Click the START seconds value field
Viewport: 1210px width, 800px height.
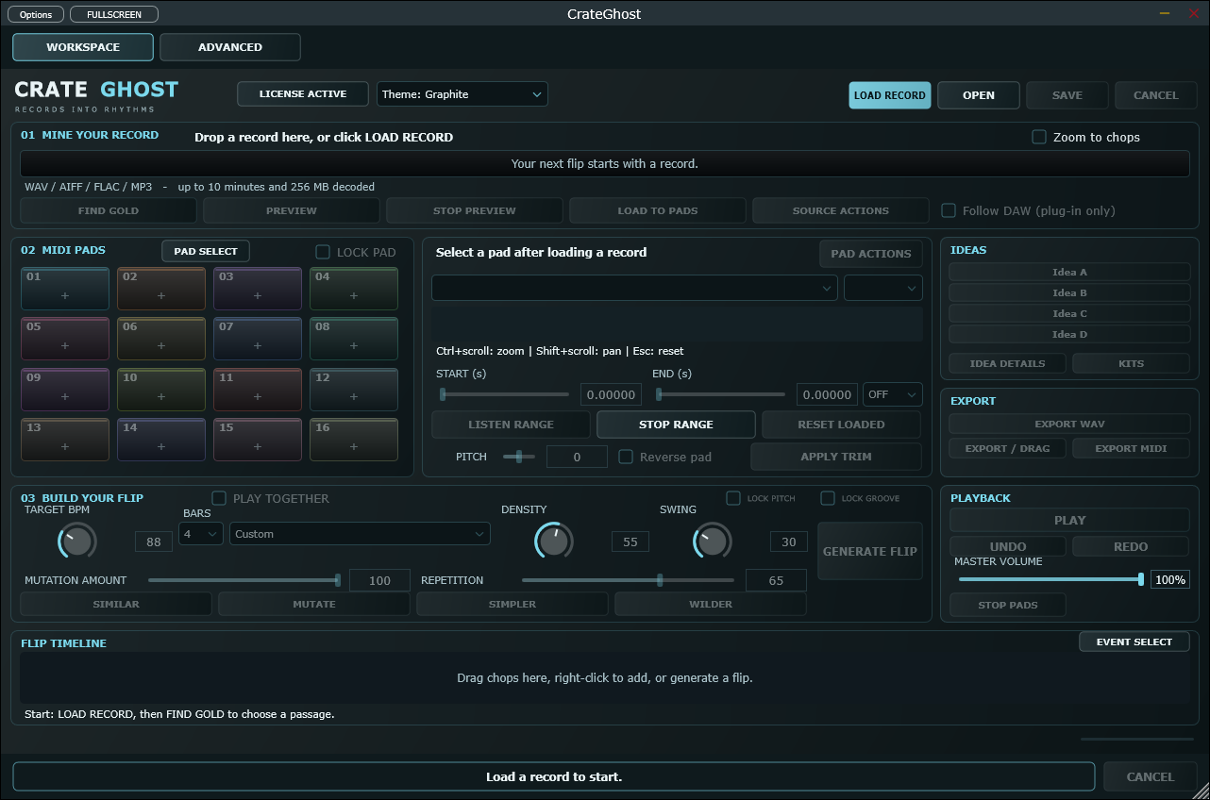pyautogui.click(x=611, y=394)
